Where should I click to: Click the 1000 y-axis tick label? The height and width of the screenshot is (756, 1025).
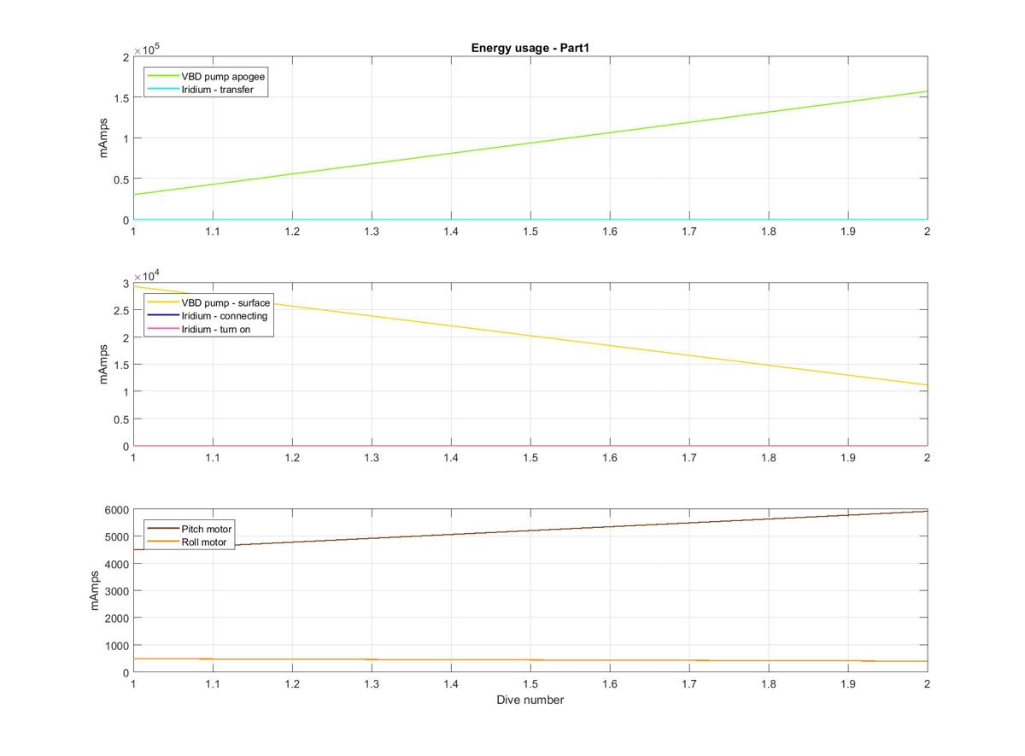pyautogui.click(x=115, y=645)
